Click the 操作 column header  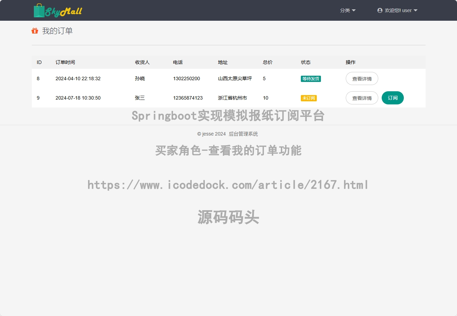tap(351, 62)
